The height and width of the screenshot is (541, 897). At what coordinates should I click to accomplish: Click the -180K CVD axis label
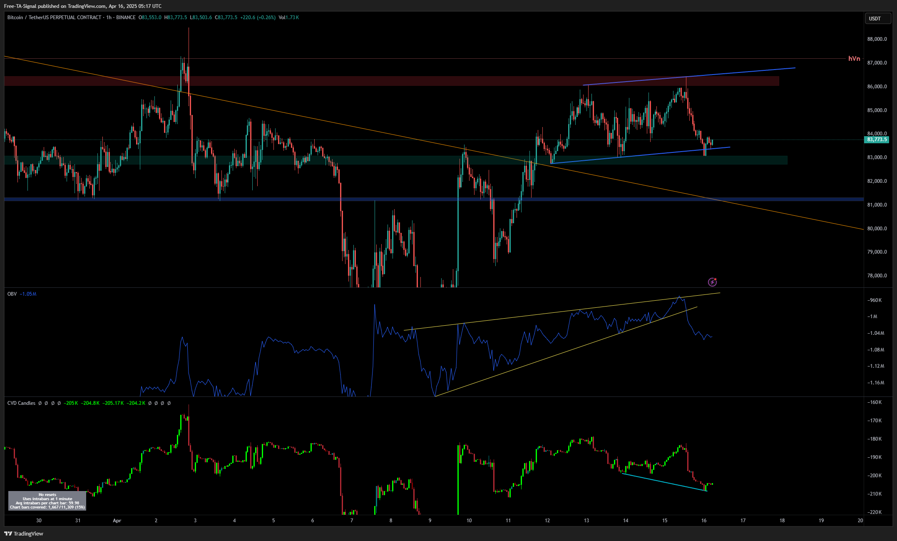coord(875,439)
